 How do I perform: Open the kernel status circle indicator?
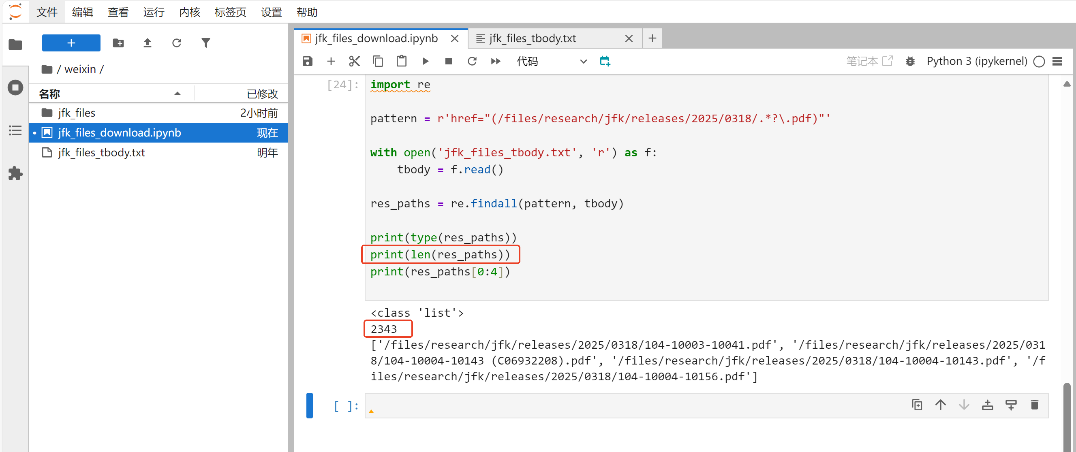[x=1039, y=61]
